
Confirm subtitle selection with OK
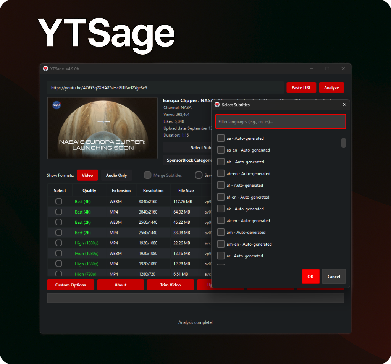click(310, 277)
